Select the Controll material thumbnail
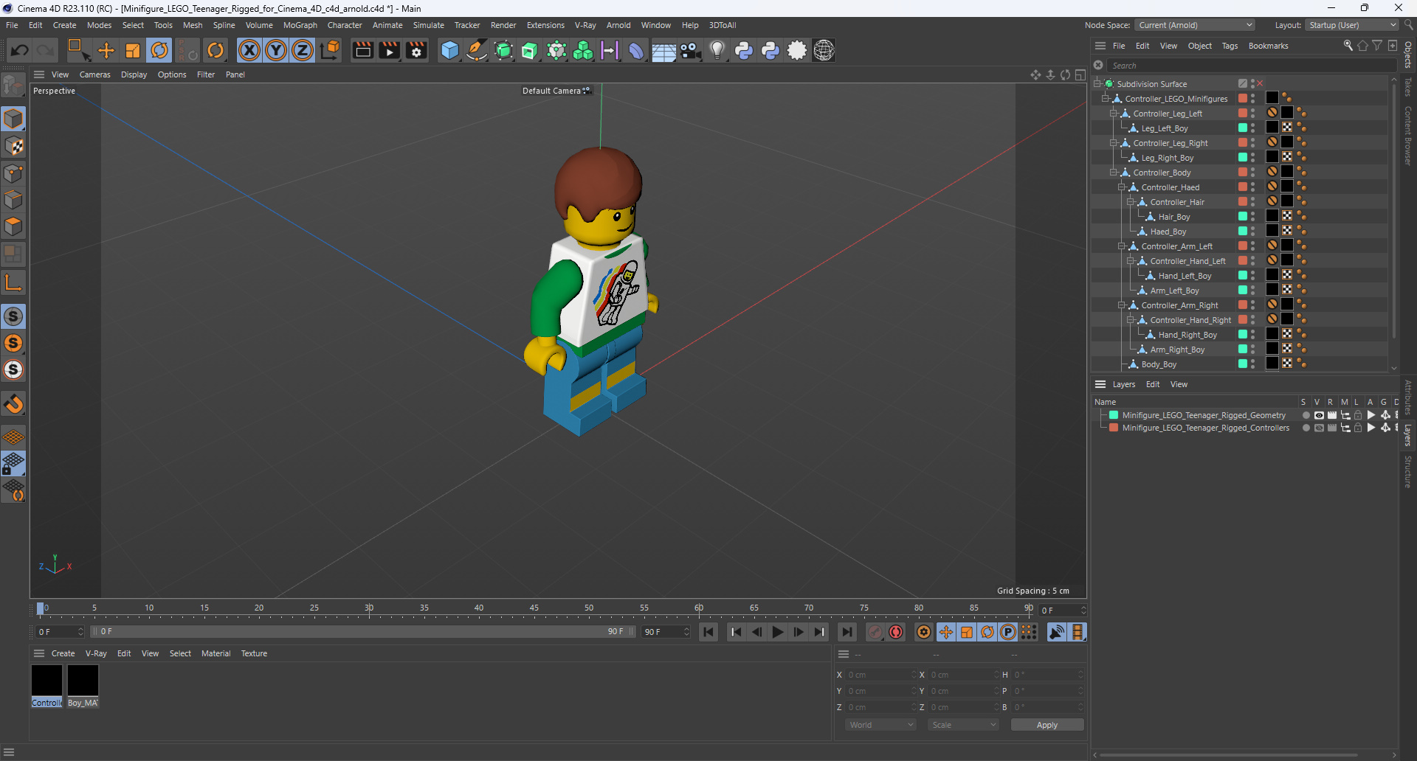The height and width of the screenshot is (761, 1417). tap(46, 681)
